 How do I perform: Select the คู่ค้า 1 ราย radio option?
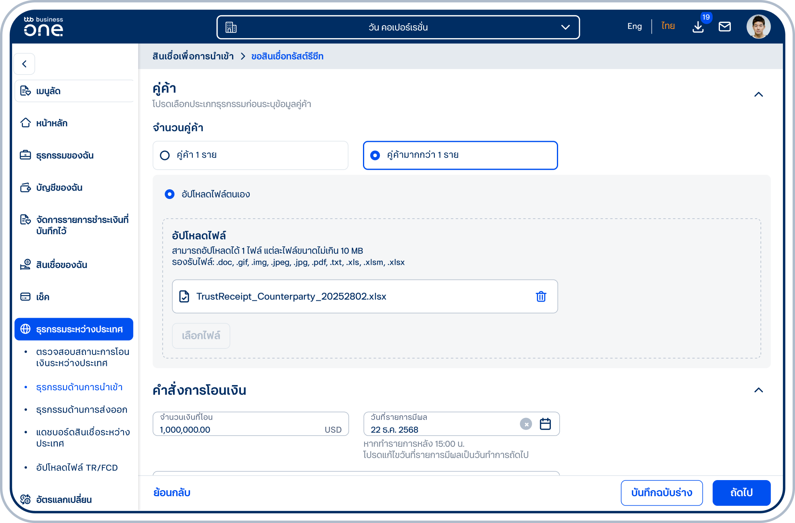(x=250, y=155)
